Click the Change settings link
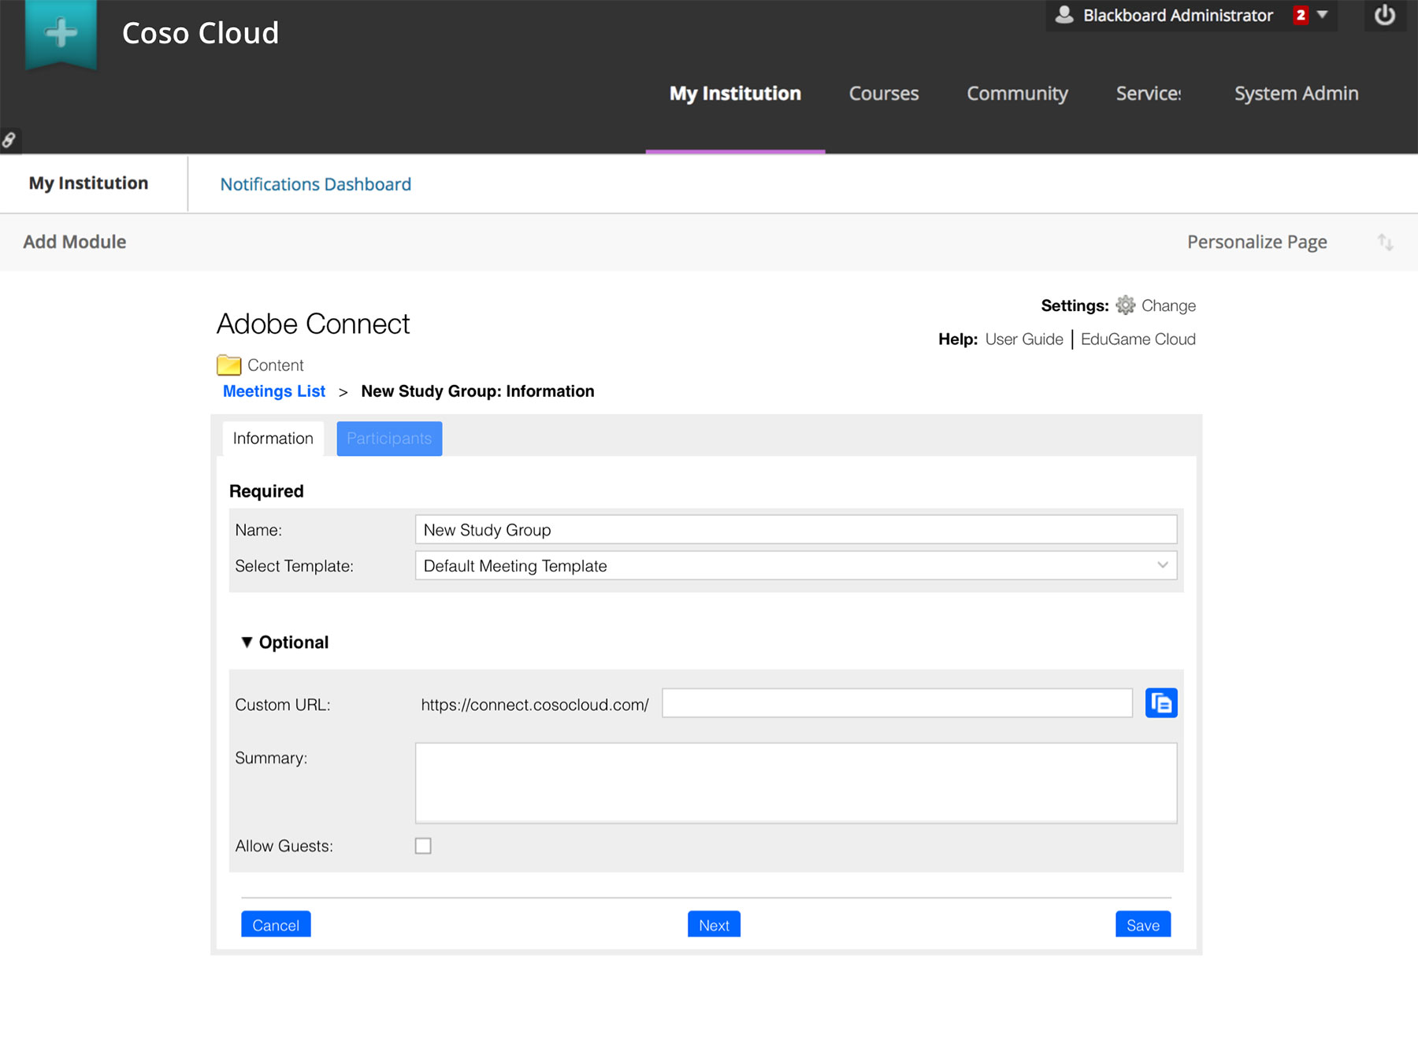Screen dimensions: 1418x1048 point(1168,306)
